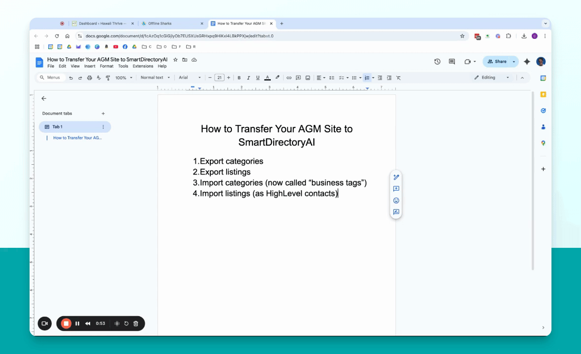Open the bulleted list dropdown
Image resolution: width=581 pixels, height=354 pixels.
[356, 78]
